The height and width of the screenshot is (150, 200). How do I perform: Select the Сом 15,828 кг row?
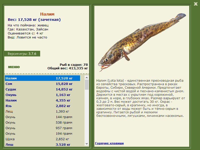point(42,84)
